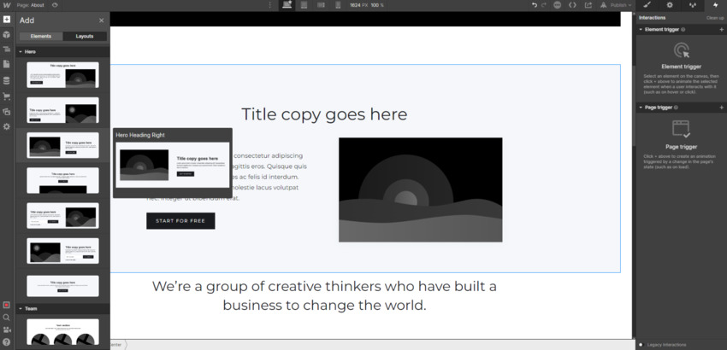This screenshot has width=727, height=350.
Task: Toggle page preview eye icon
Action: [x=55, y=5]
